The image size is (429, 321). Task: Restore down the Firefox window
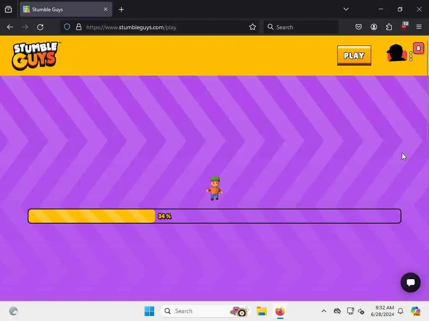point(400,9)
